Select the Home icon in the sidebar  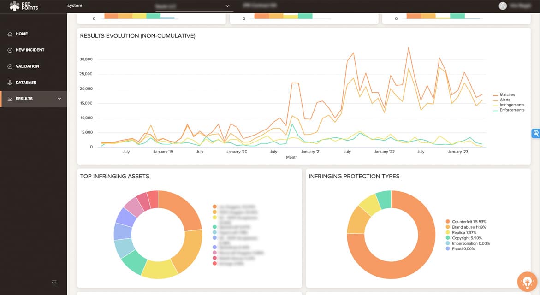9,34
